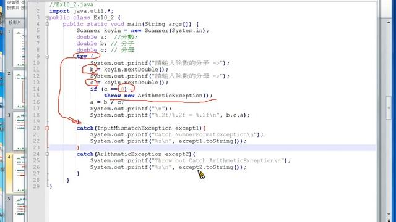Click the printf line ending "b,c,a);"
Screen dimensions: 396x222
click(x=170, y=115)
